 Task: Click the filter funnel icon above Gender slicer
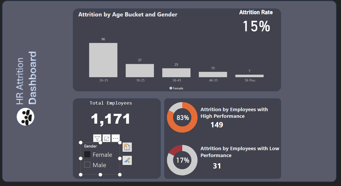(x=98, y=138)
